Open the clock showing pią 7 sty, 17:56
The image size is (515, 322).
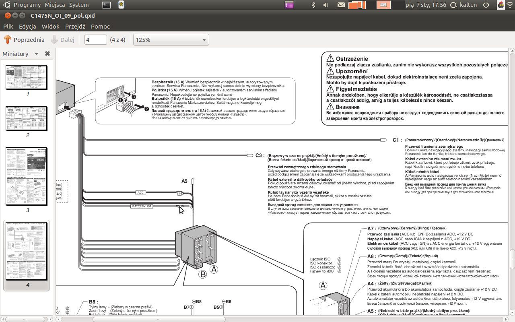tap(426, 5)
